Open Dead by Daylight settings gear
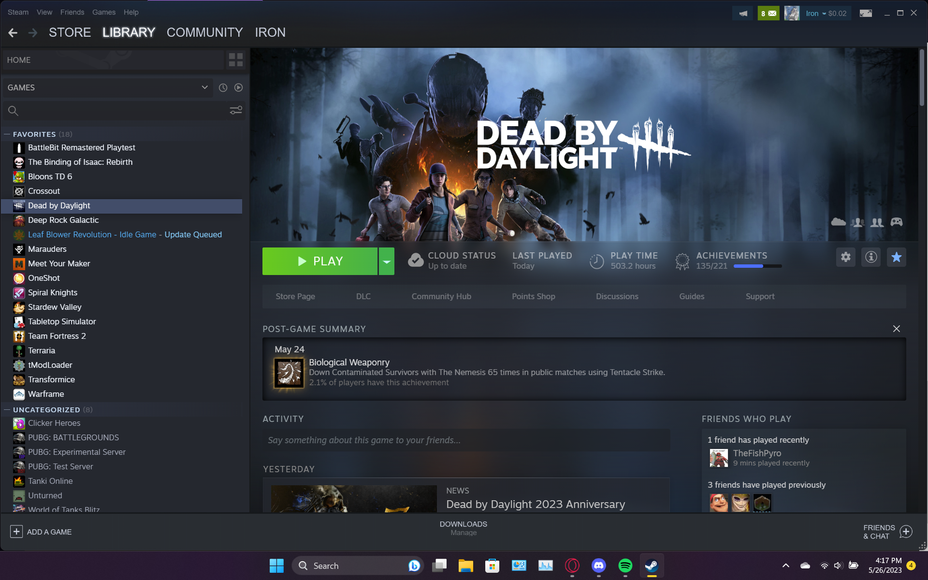This screenshot has height=580, width=928. [x=846, y=257]
